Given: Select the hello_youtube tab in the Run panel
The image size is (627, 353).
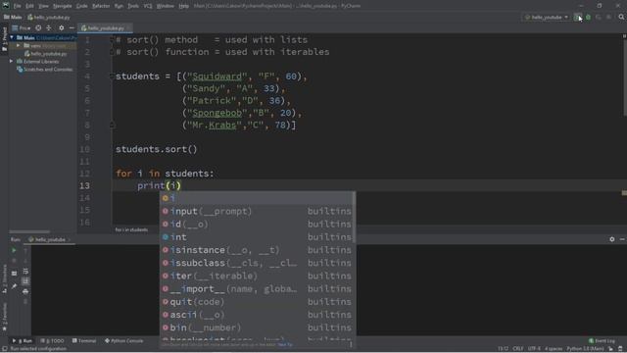Looking at the screenshot, I should pyautogui.click(x=49, y=239).
